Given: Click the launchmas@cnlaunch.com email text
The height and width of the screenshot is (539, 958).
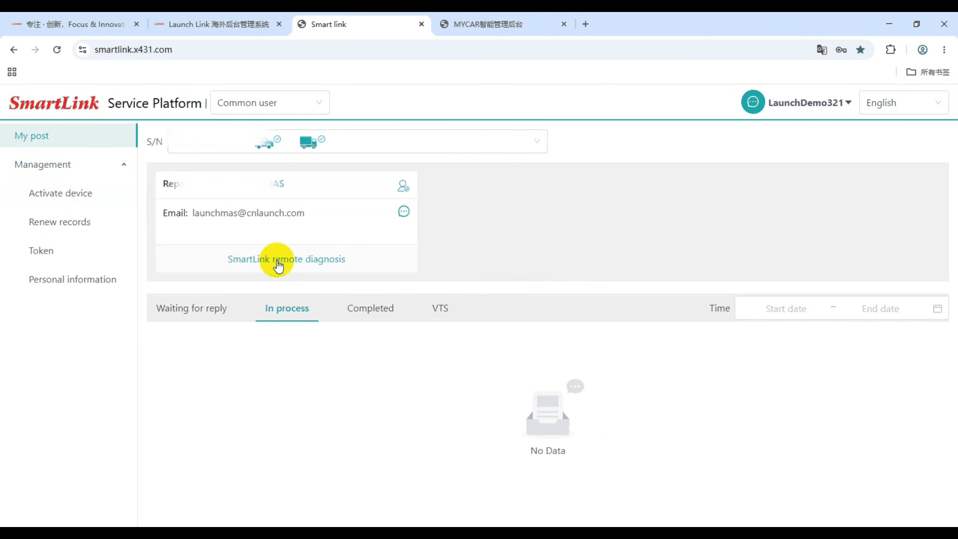Looking at the screenshot, I should pyautogui.click(x=248, y=213).
